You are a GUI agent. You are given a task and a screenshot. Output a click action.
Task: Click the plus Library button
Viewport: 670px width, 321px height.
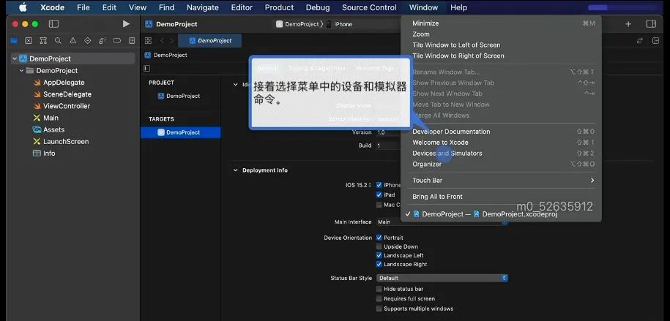[x=628, y=24]
